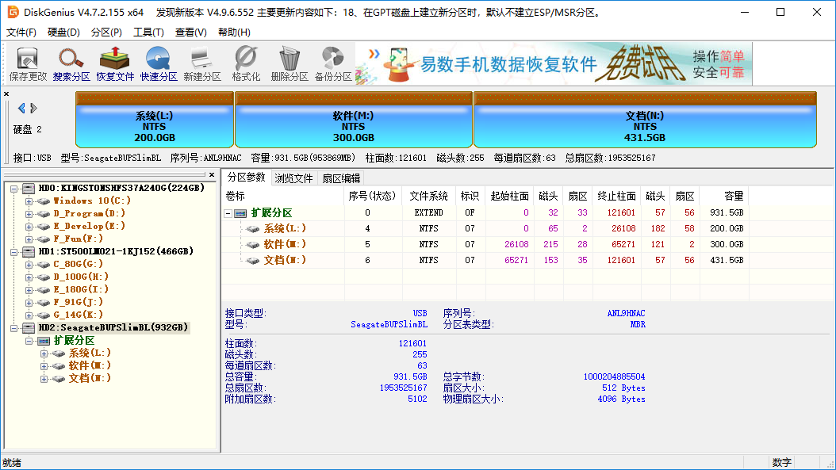Click the 备份分区 backup partition icon
The width and height of the screenshot is (836, 470).
point(333,64)
